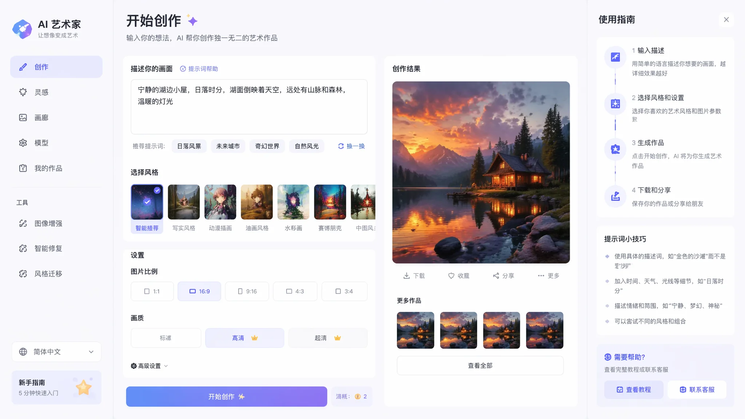Screen dimensions: 745x419
Task: Select the 3:4 aspect ratio
Action: (x=344, y=291)
